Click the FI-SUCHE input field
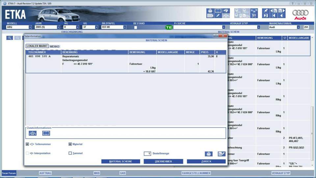The height and width of the screenshot is (178, 316). click(198, 27)
